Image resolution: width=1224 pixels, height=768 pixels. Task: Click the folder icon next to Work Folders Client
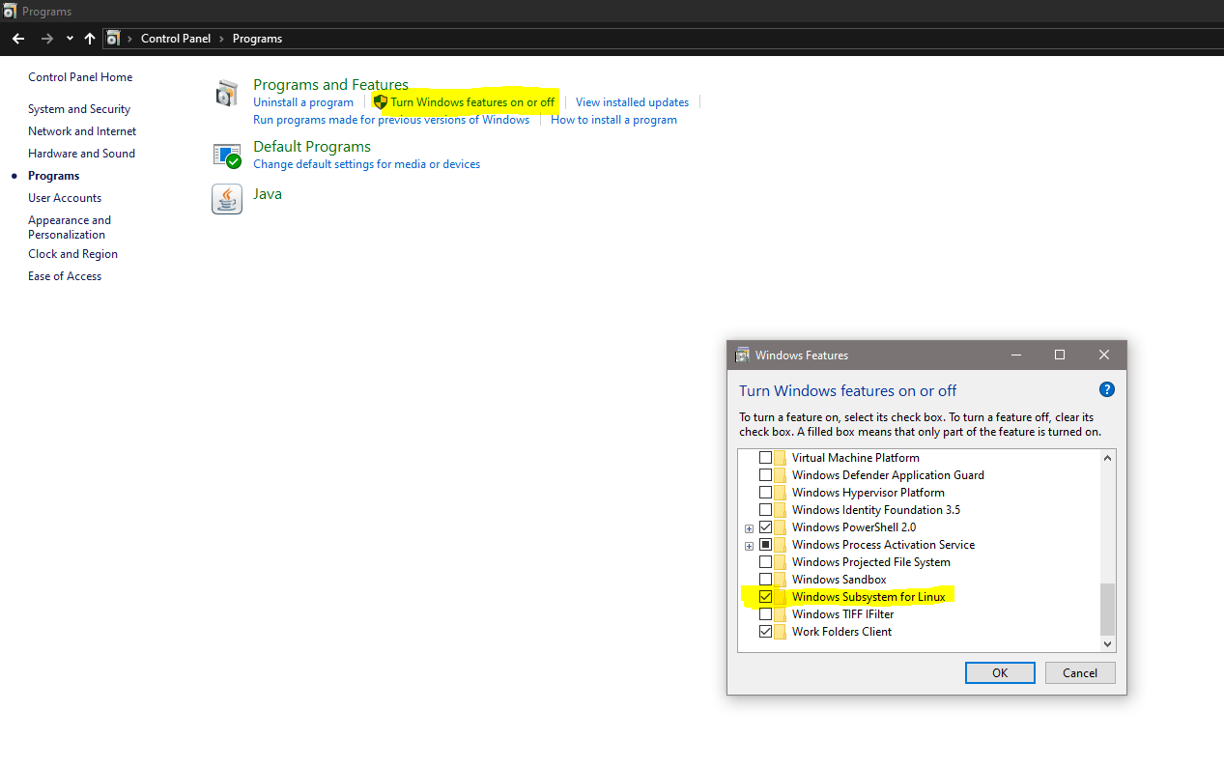[780, 632]
